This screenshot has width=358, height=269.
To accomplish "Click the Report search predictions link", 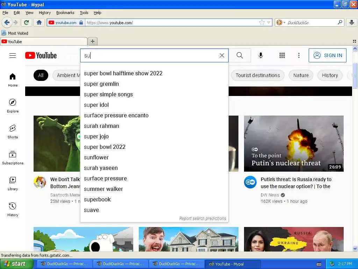I will click(202, 219).
